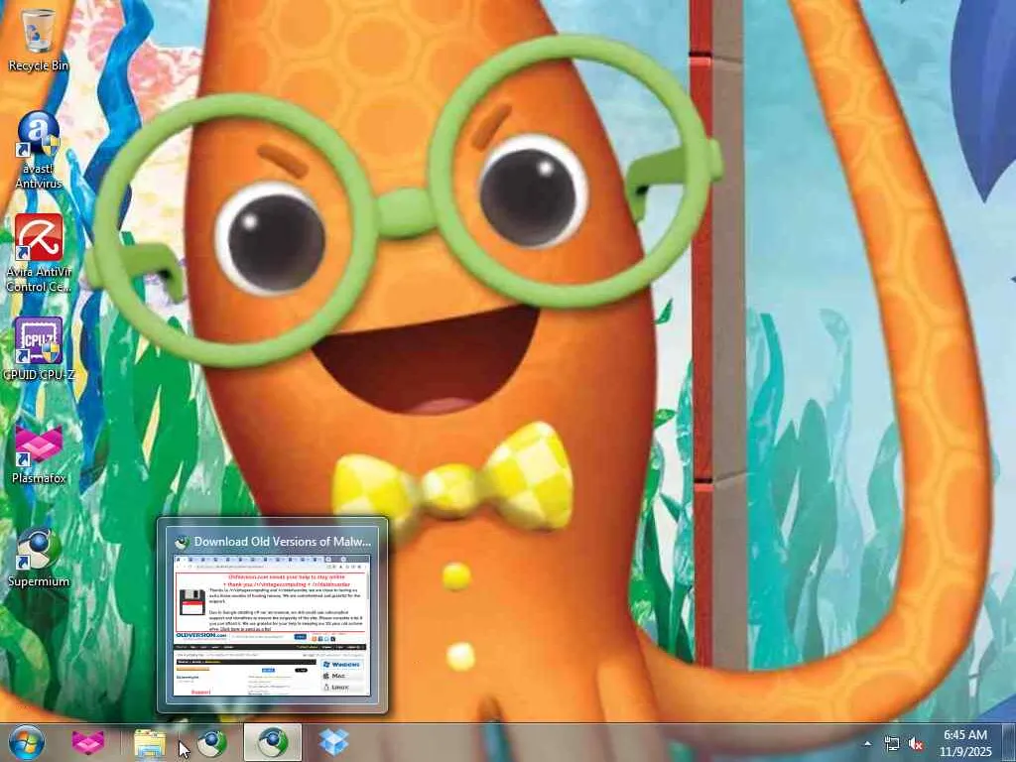Click the Show Desktop button at taskbar end

pos(1008,742)
